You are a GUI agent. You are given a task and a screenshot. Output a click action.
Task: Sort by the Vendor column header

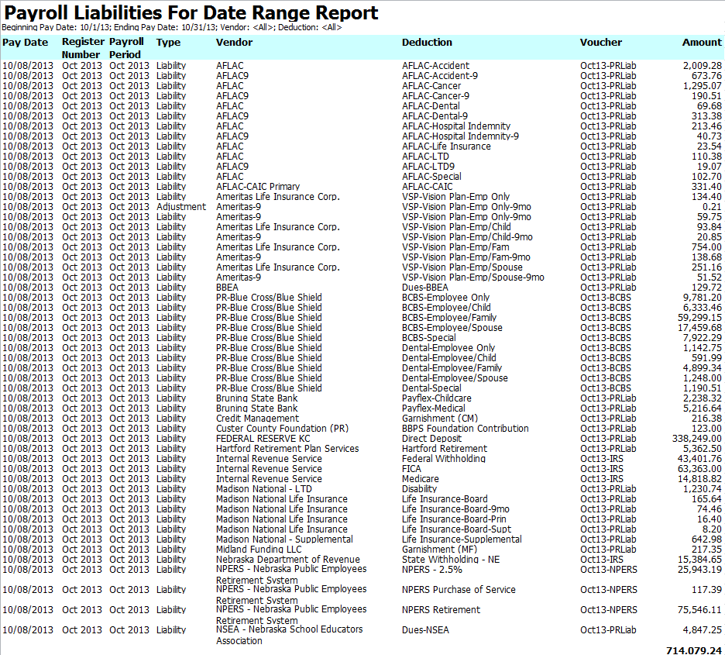234,43
